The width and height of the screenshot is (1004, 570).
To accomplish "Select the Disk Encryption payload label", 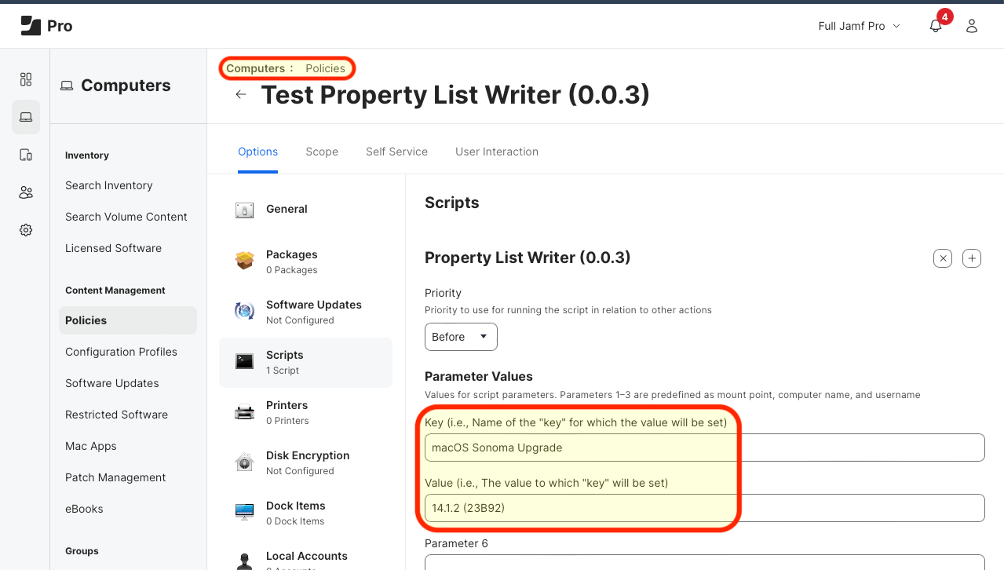I will (x=308, y=455).
